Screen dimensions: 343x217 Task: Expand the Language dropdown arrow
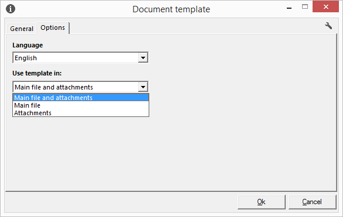click(x=143, y=58)
